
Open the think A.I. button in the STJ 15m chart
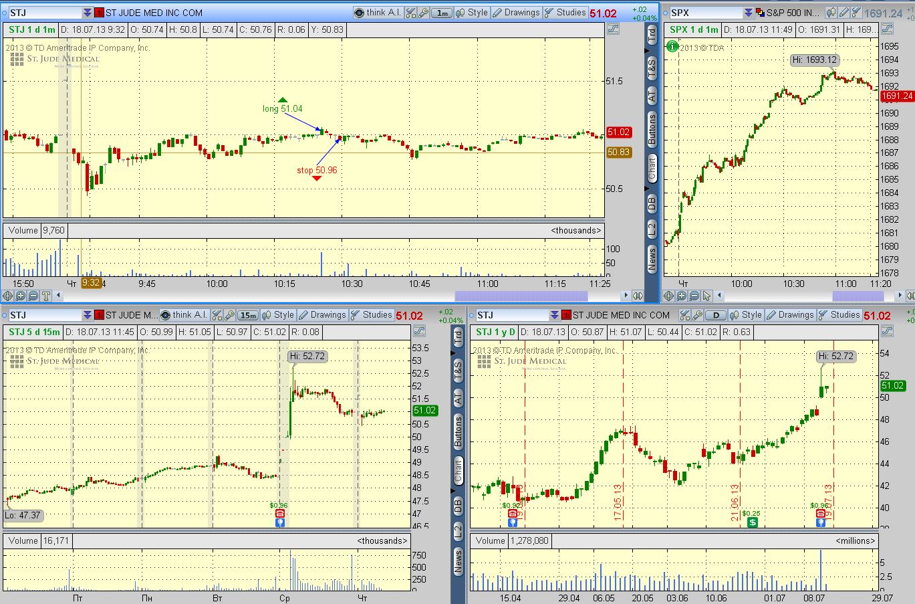coord(184,315)
